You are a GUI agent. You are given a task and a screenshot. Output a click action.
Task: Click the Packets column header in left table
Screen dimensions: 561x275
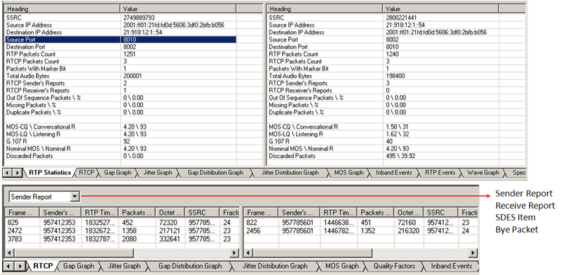tap(137, 213)
